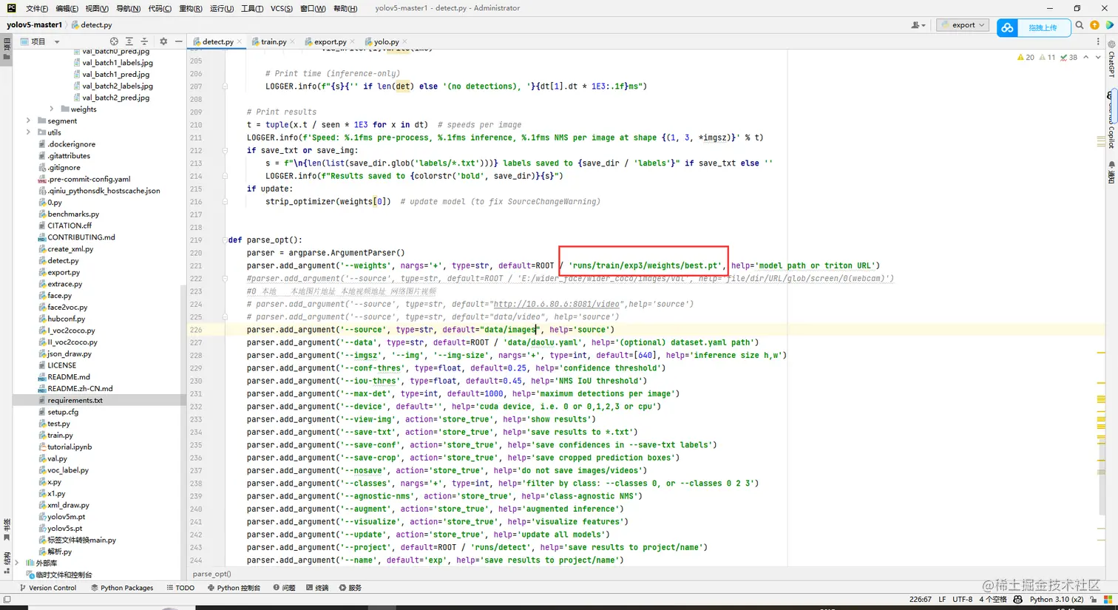The image size is (1118, 610).
Task: Click the parse_opt() breadcrumb
Action: click(x=211, y=574)
